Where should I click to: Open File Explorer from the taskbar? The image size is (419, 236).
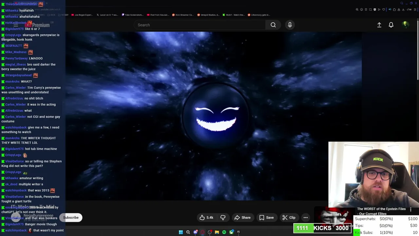(x=217, y=232)
